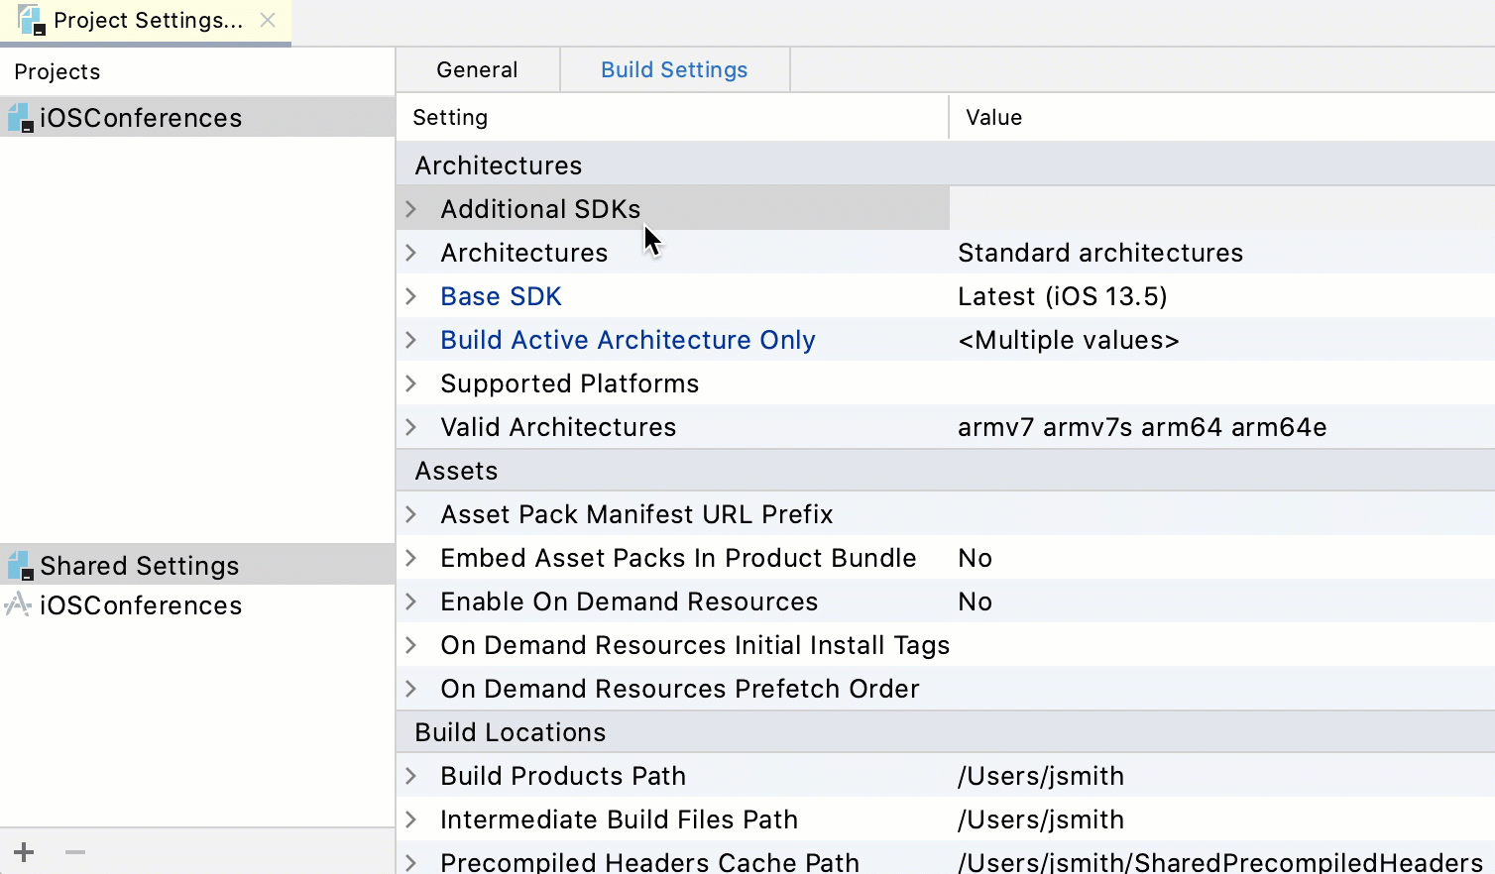Click the remove minus icon
Image resolution: width=1495 pixels, height=874 pixels.
[75, 852]
